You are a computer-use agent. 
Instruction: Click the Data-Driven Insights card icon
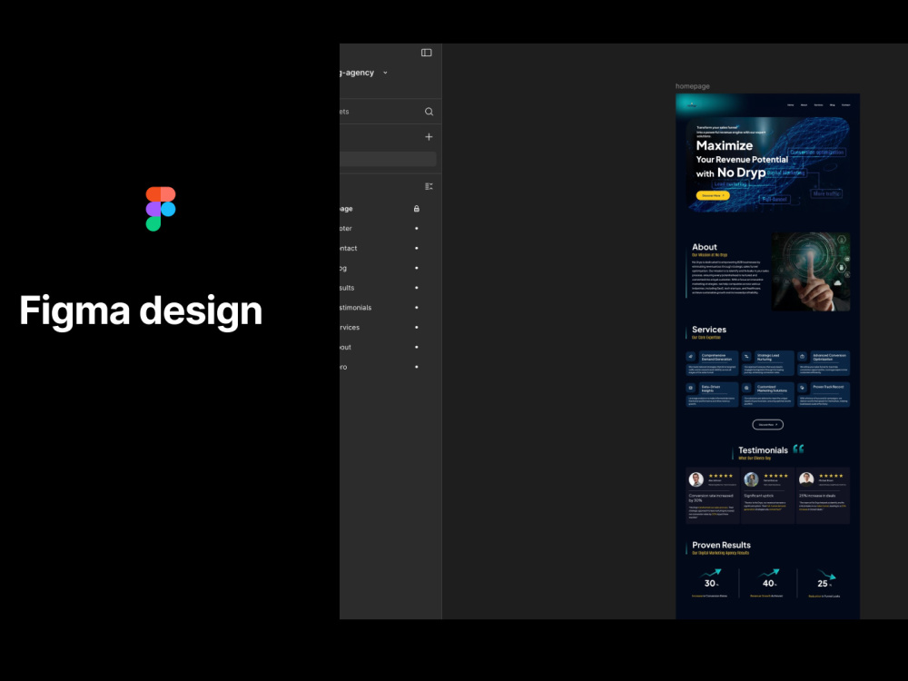click(x=691, y=388)
